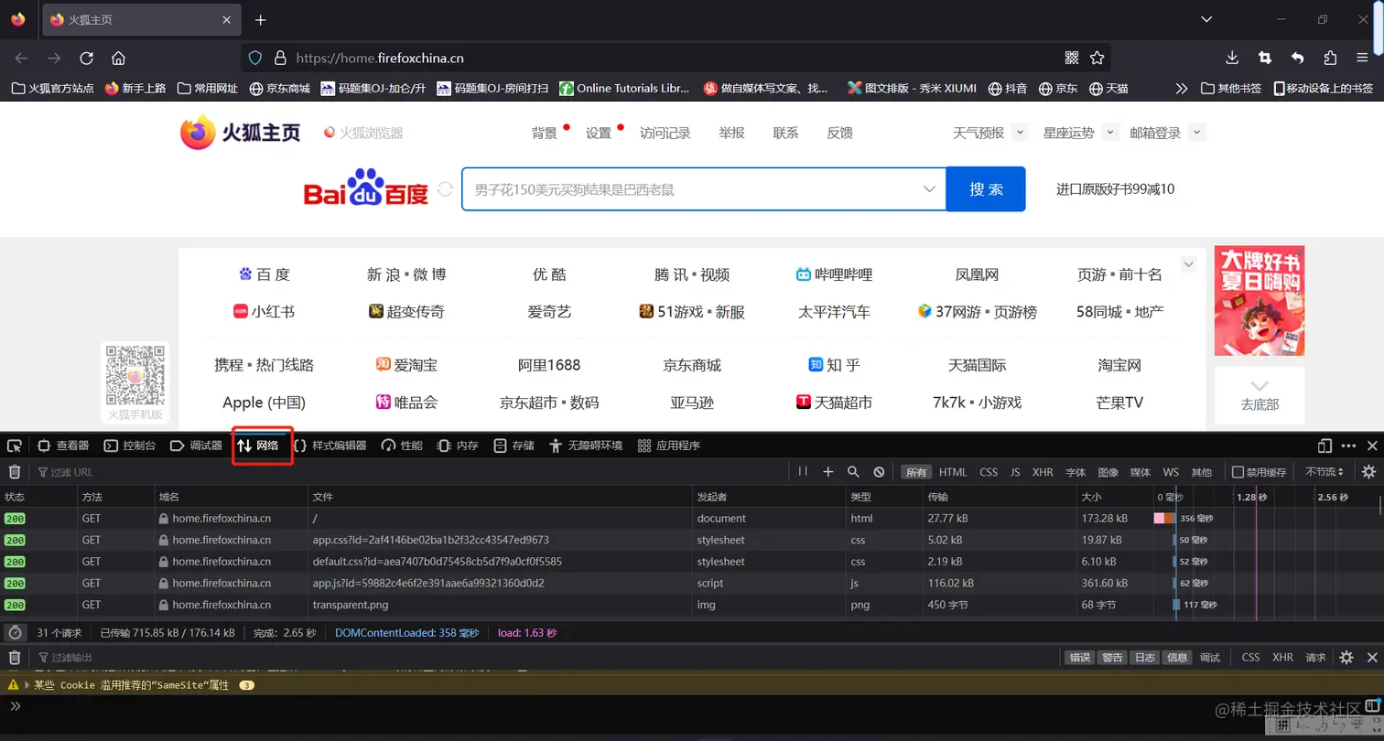Image resolution: width=1384 pixels, height=741 pixels.
Task: Click the plus icon in network toolbar
Action: pyautogui.click(x=828, y=472)
